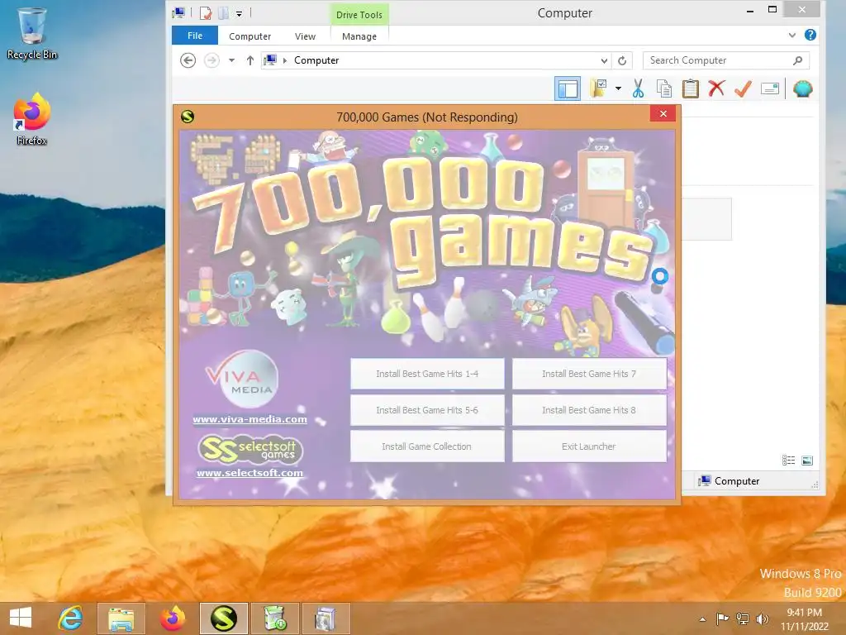The height and width of the screenshot is (635, 846).
Task: Open the www.selectsoft.com link
Action: click(x=250, y=472)
